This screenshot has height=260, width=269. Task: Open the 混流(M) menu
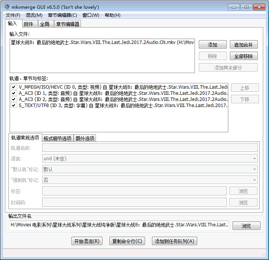[x=34, y=15]
